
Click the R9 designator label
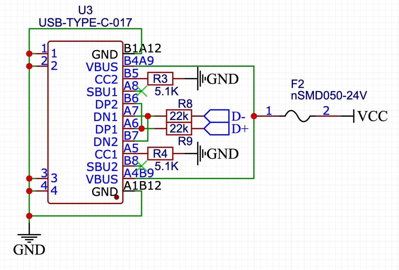(x=186, y=142)
